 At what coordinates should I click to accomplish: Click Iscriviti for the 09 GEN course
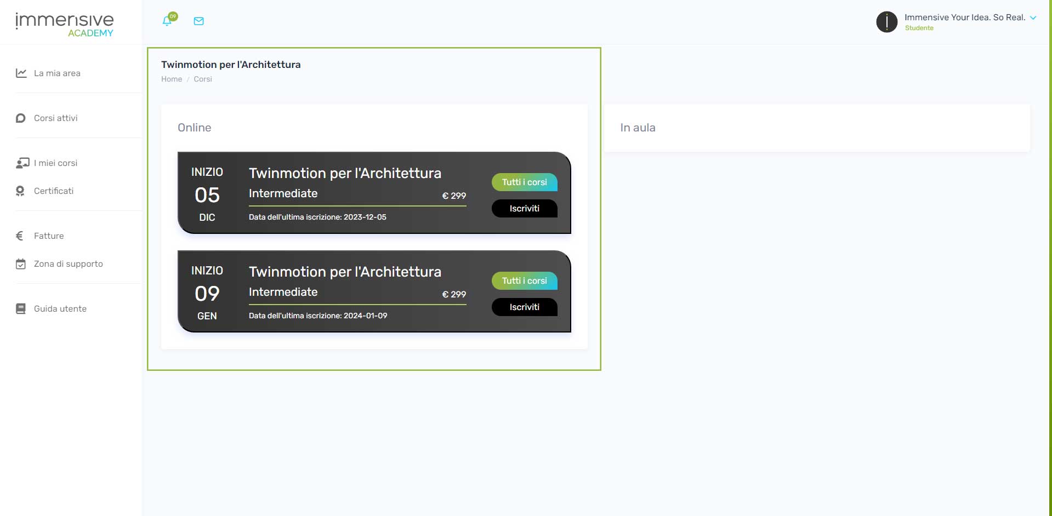click(x=524, y=307)
